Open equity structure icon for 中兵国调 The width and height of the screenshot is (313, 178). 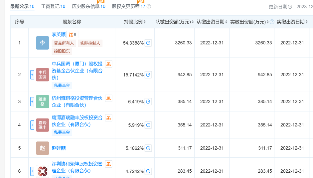click(108, 64)
